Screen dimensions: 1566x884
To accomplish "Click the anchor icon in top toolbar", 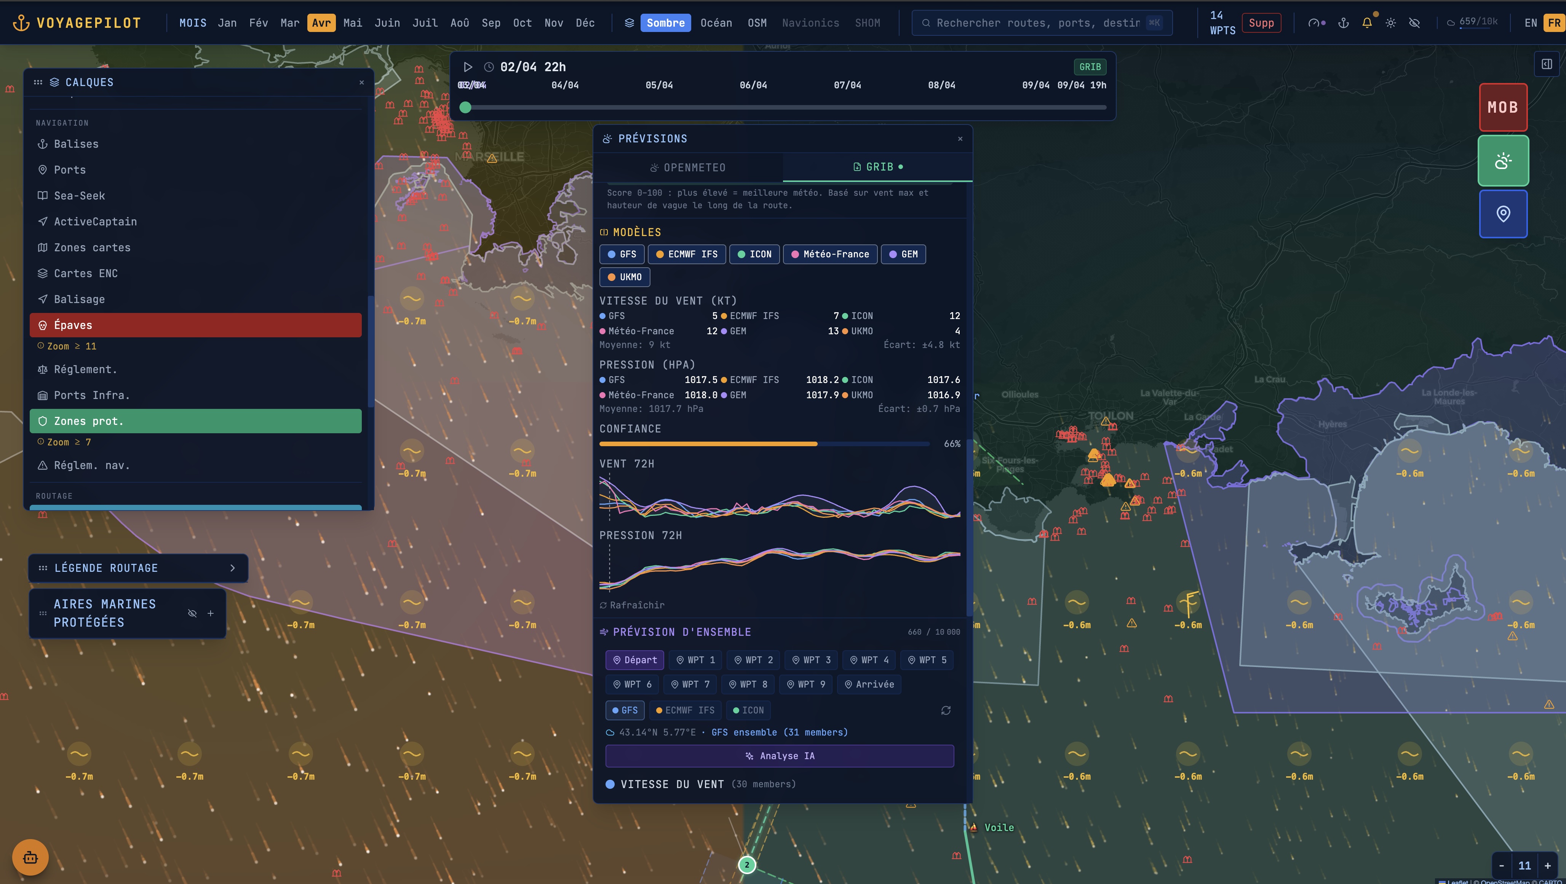I will tap(1344, 23).
